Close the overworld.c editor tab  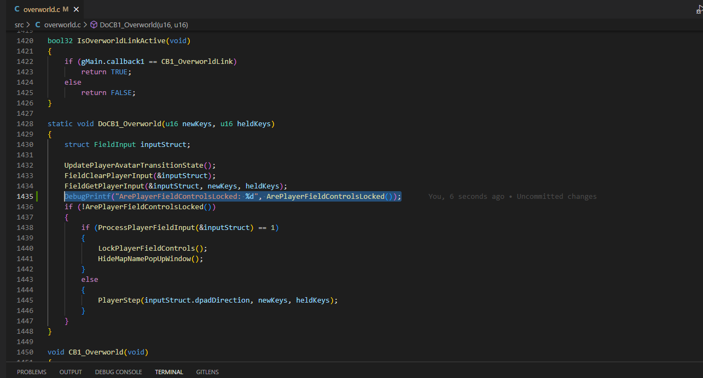coord(75,9)
